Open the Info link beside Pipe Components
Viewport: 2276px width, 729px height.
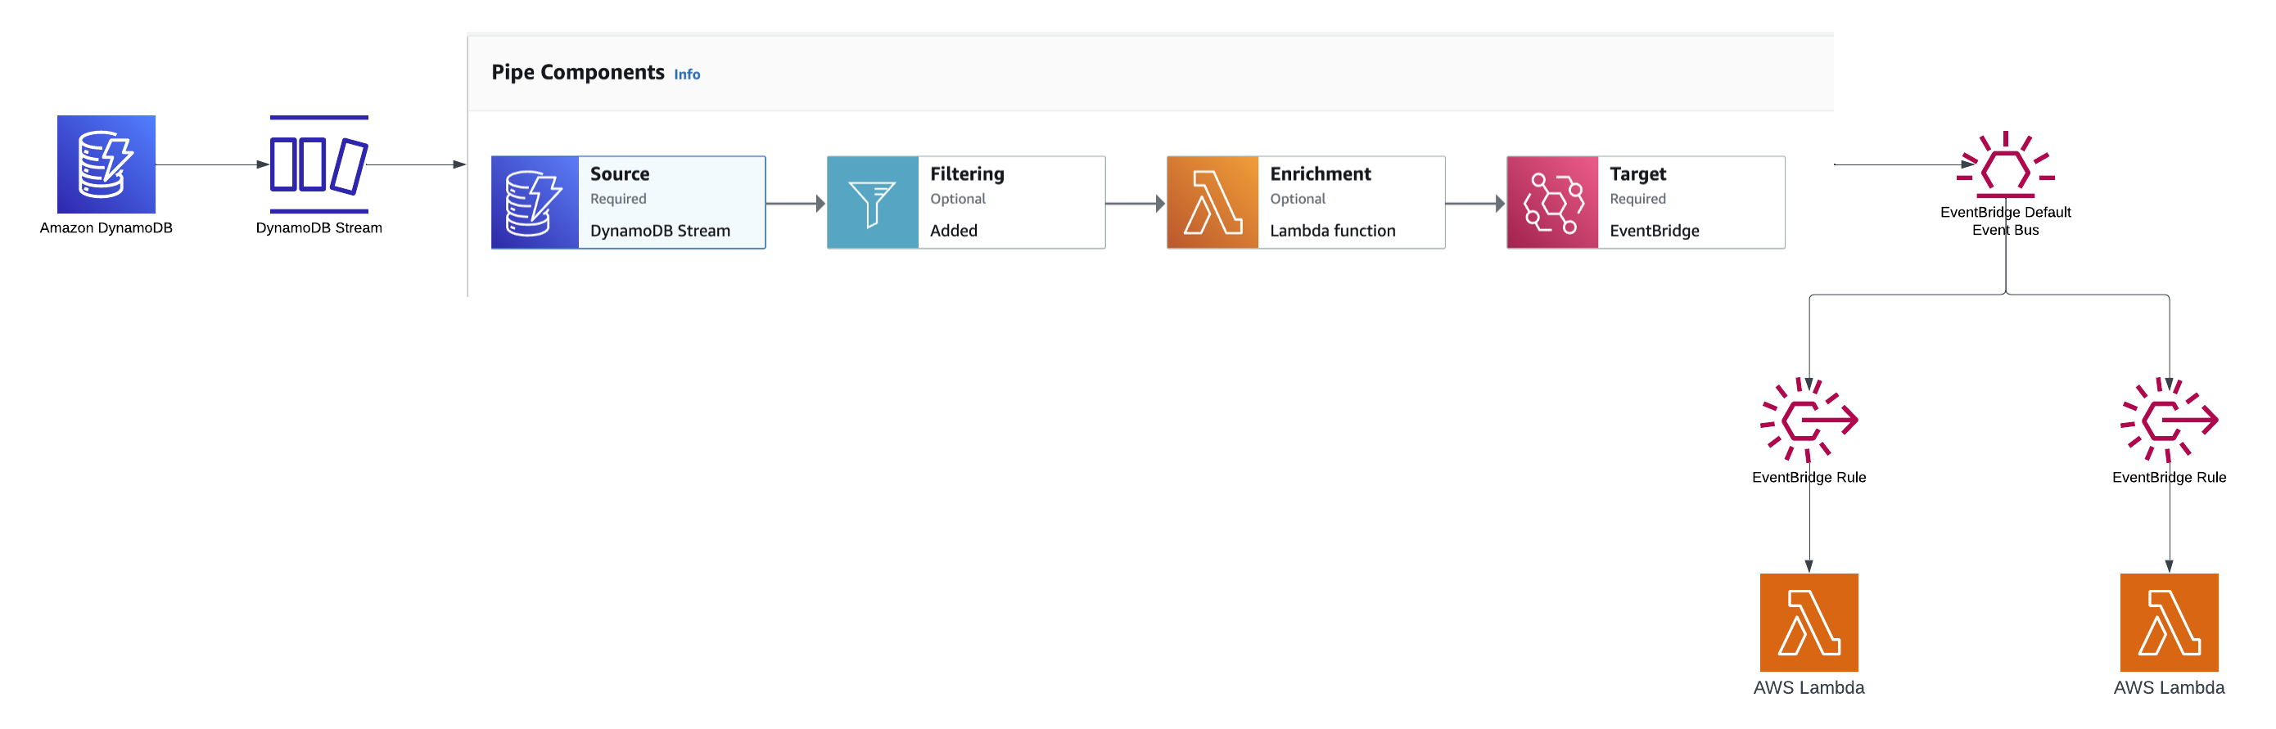pyautogui.click(x=687, y=75)
